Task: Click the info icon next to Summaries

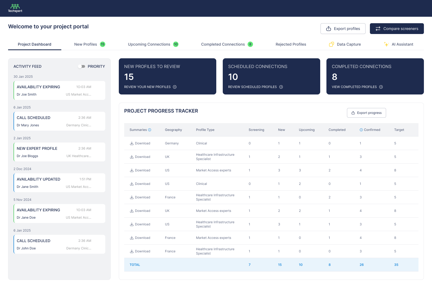Action: point(150,130)
